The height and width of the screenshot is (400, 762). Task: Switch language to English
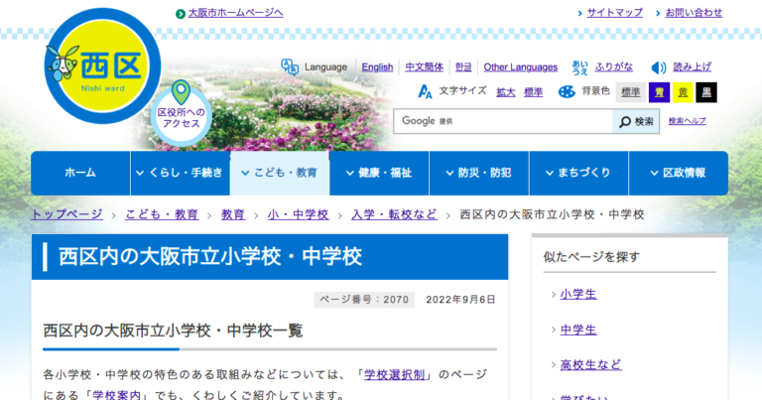377,67
